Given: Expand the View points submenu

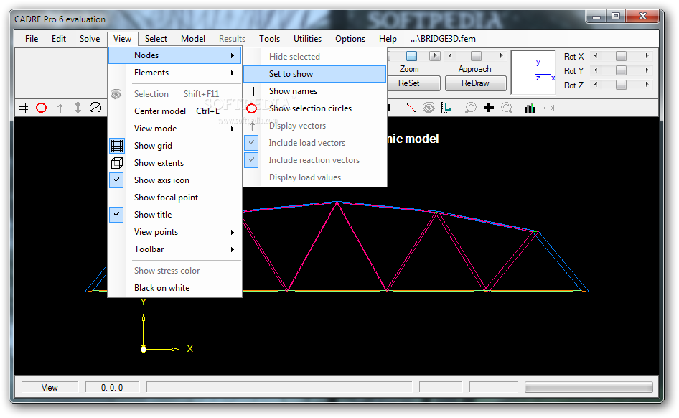Looking at the screenshot, I should pyautogui.click(x=174, y=232).
